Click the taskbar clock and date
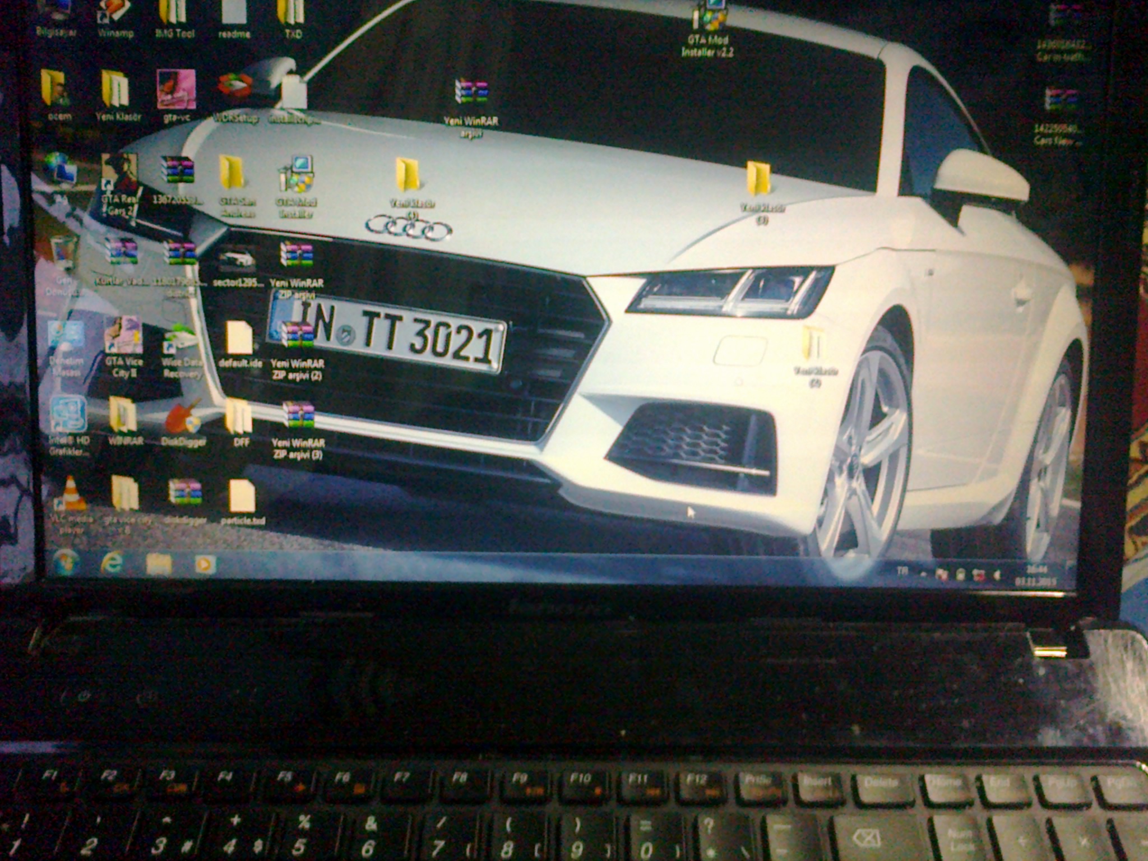 (x=1035, y=576)
